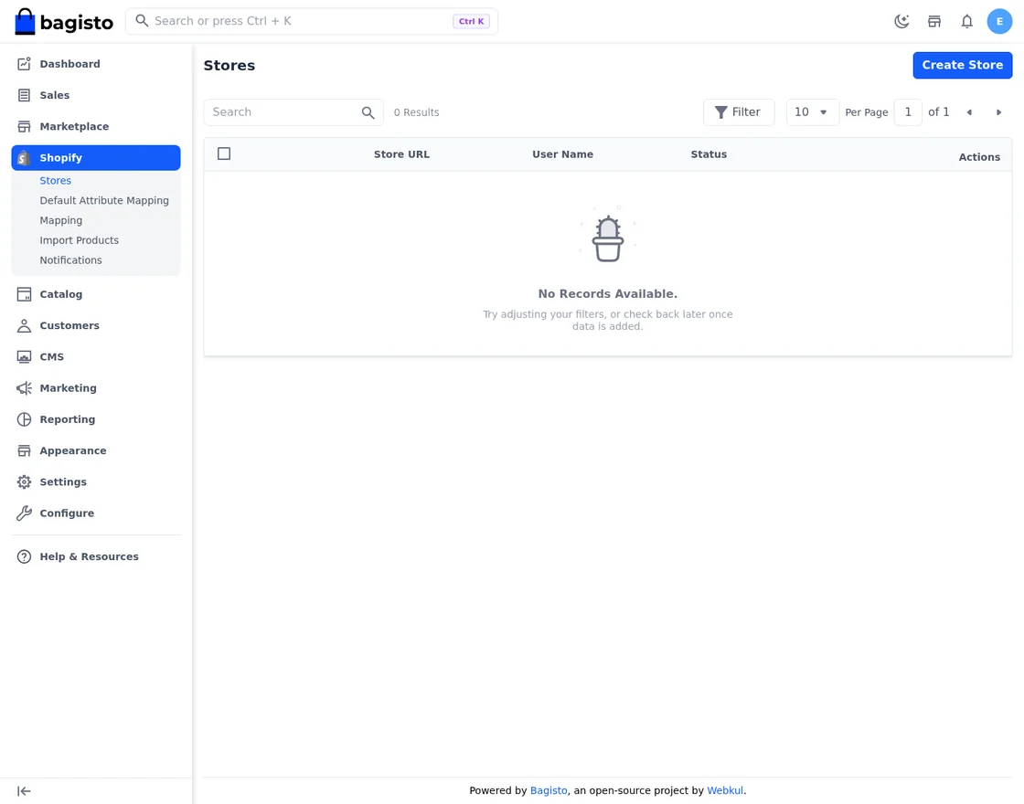The height and width of the screenshot is (804, 1024).
Task: Click the CMS sidebar icon
Action: (x=24, y=357)
